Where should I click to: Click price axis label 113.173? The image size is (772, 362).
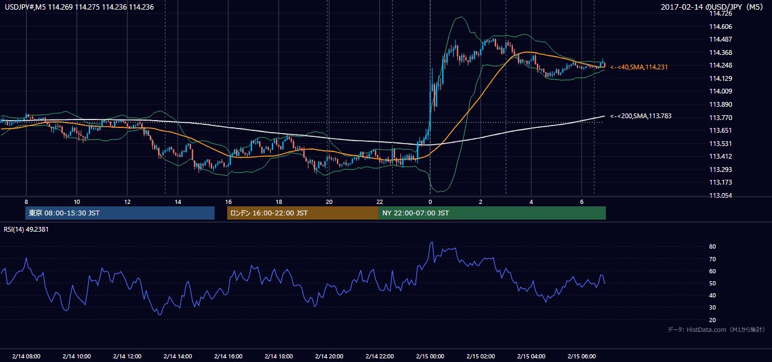coord(720,182)
